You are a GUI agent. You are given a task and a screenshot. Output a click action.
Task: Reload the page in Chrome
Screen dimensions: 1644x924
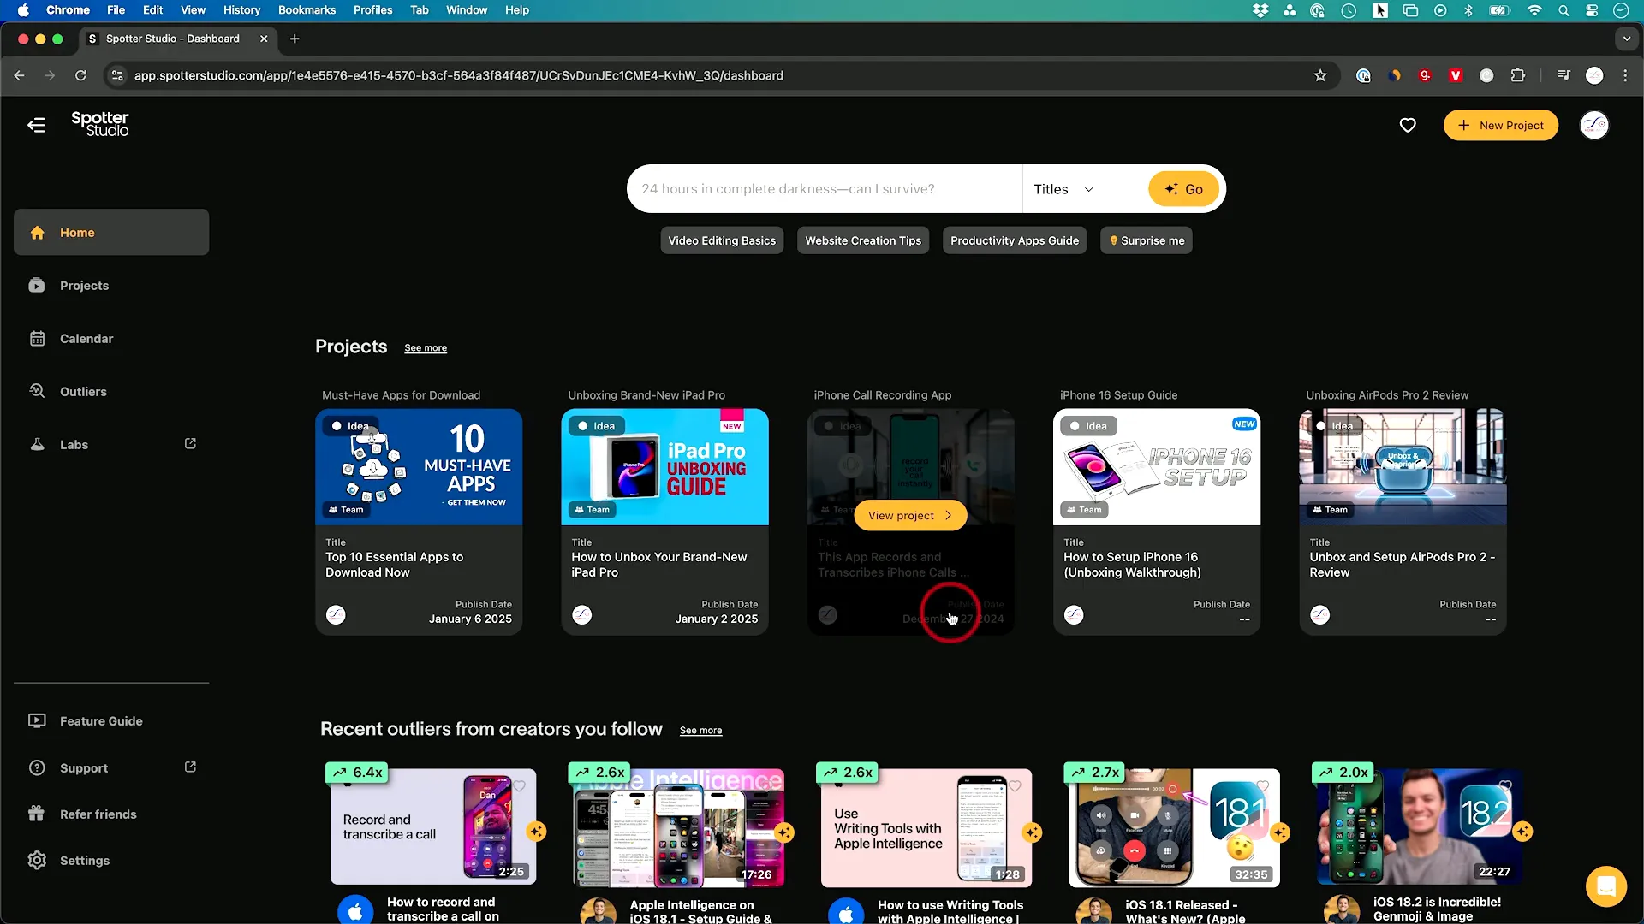tap(80, 75)
